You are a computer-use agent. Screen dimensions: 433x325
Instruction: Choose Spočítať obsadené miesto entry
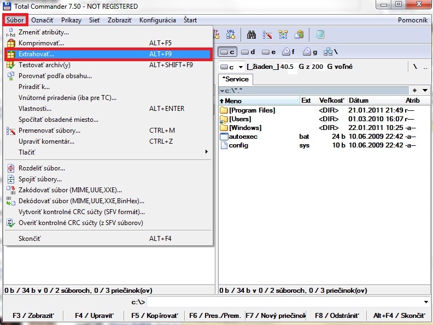pyautogui.click(x=108, y=120)
